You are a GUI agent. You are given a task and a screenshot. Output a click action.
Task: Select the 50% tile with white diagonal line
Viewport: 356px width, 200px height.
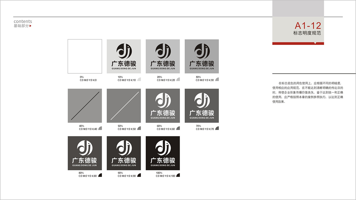(x=124, y=106)
